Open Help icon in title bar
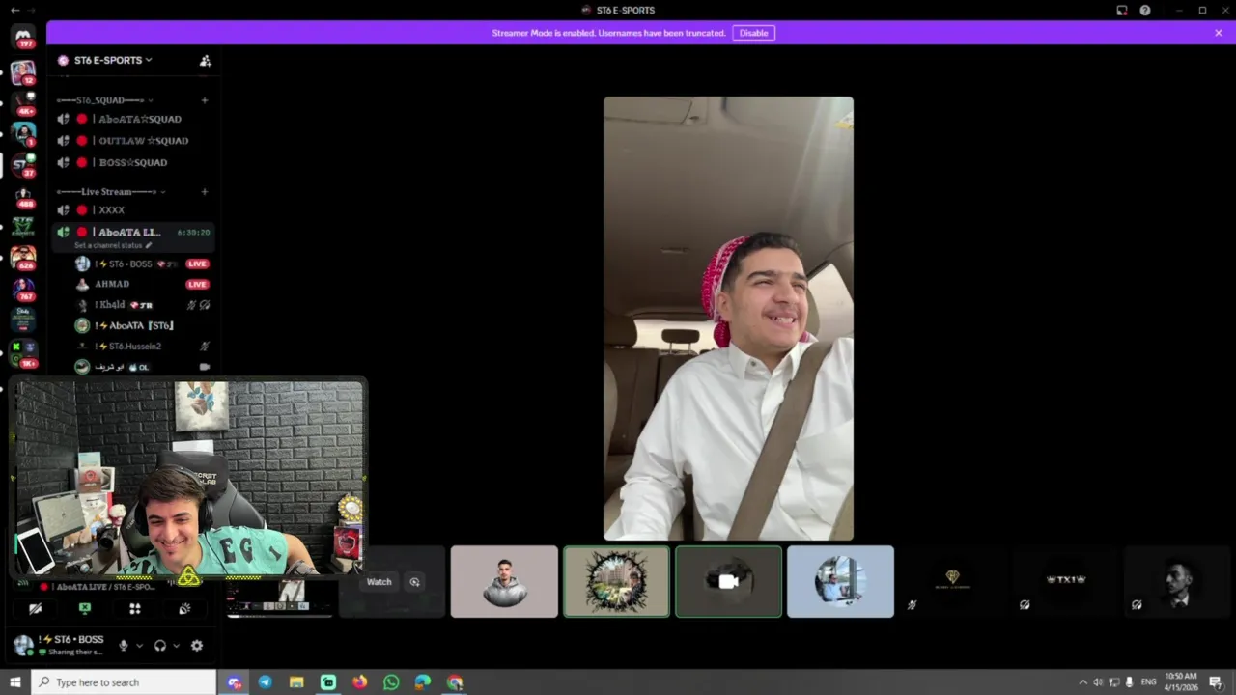The width and height of the screenshot is (1236, 695). [1145, 10]
